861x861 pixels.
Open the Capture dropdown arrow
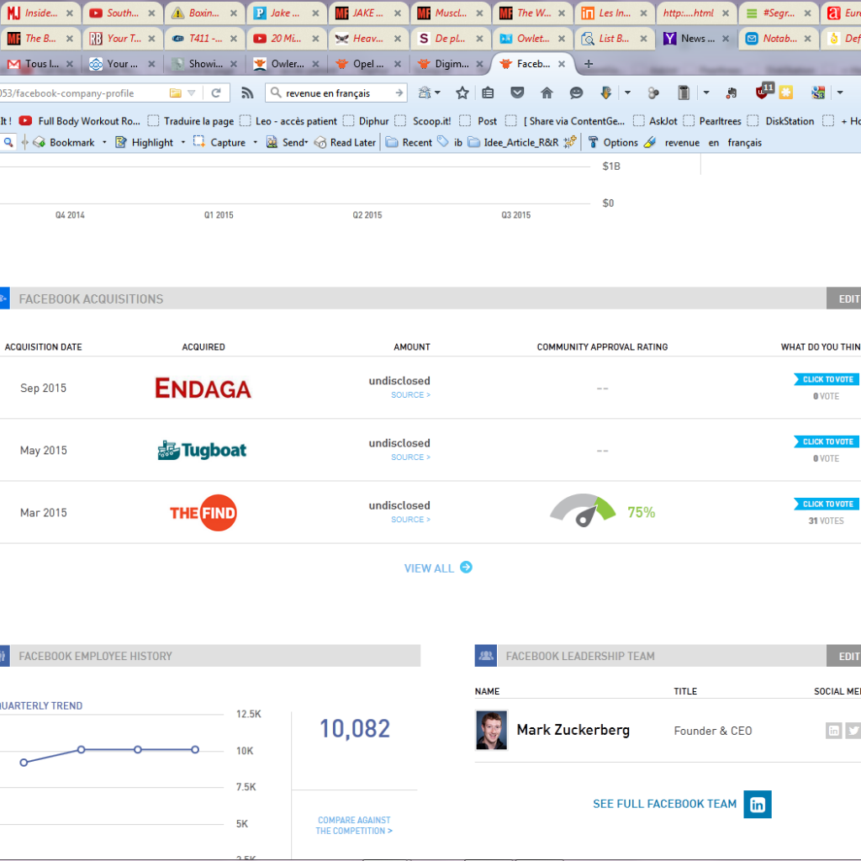(255, 142)
